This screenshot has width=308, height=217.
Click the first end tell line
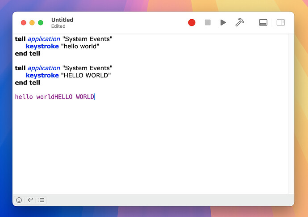(28, 54)
